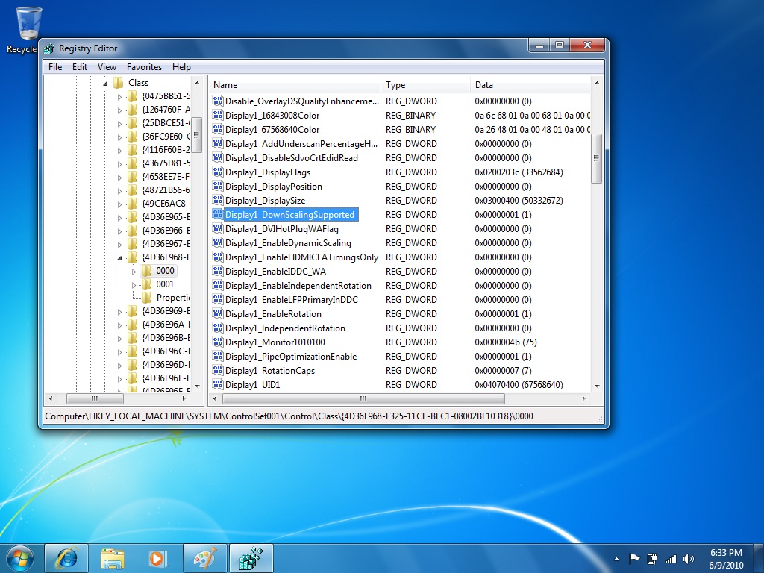This screenshot has width=764, height=573.
Task: Open the Favorites menu
Action: click(x=144, y=67)
